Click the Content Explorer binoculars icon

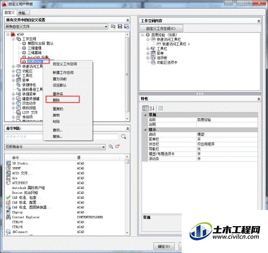pyautogui.click(x=8, y=217)
